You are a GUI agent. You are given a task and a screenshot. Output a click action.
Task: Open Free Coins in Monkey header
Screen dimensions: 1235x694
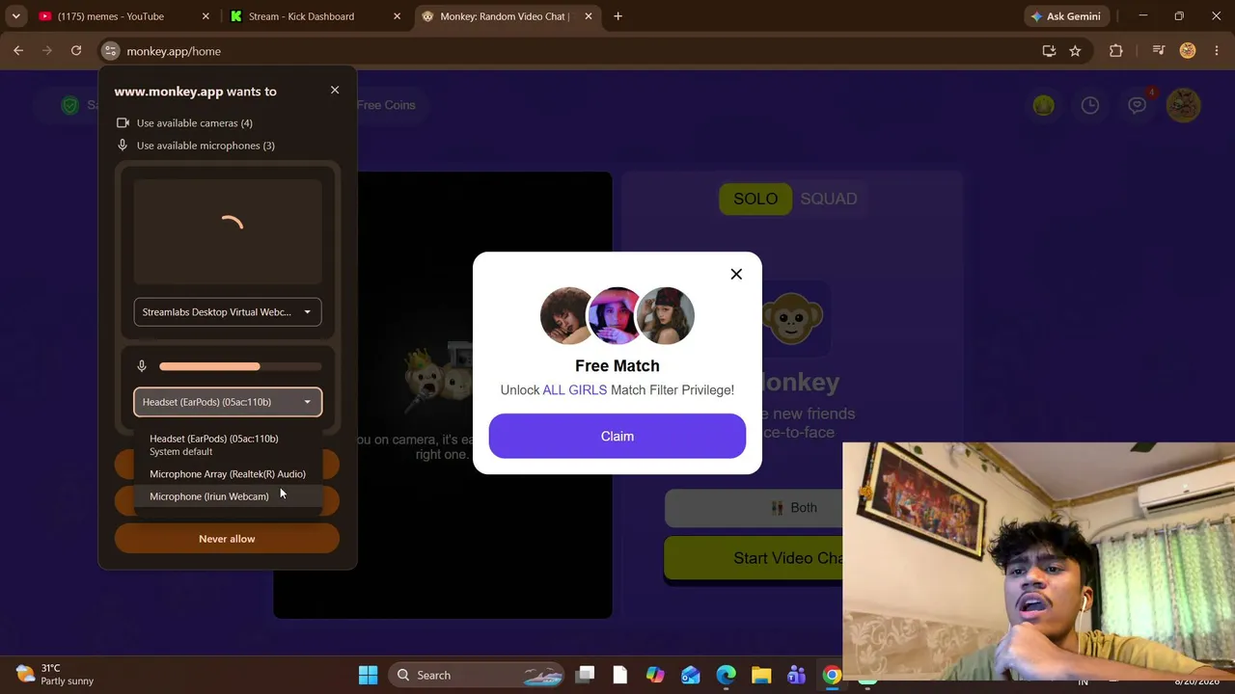386,105
